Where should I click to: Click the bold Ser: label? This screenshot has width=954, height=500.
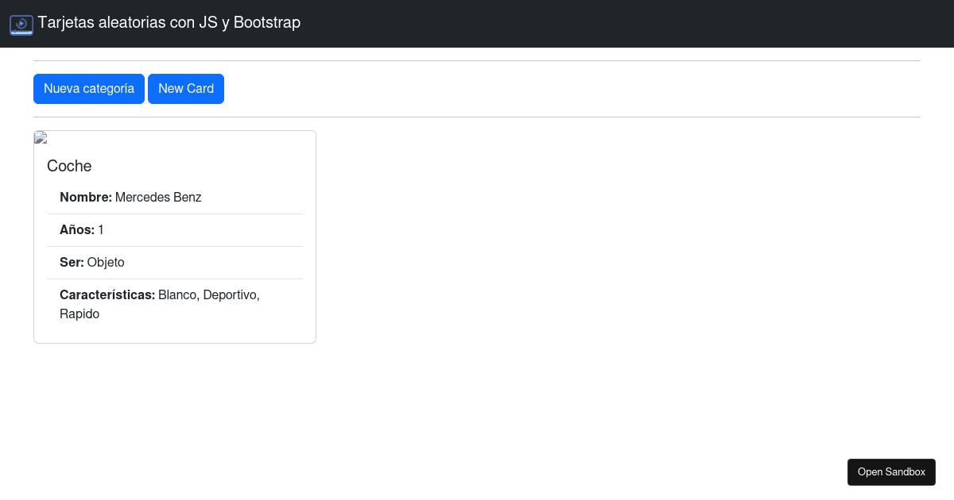pyautogui.click(x=72, y=263)
